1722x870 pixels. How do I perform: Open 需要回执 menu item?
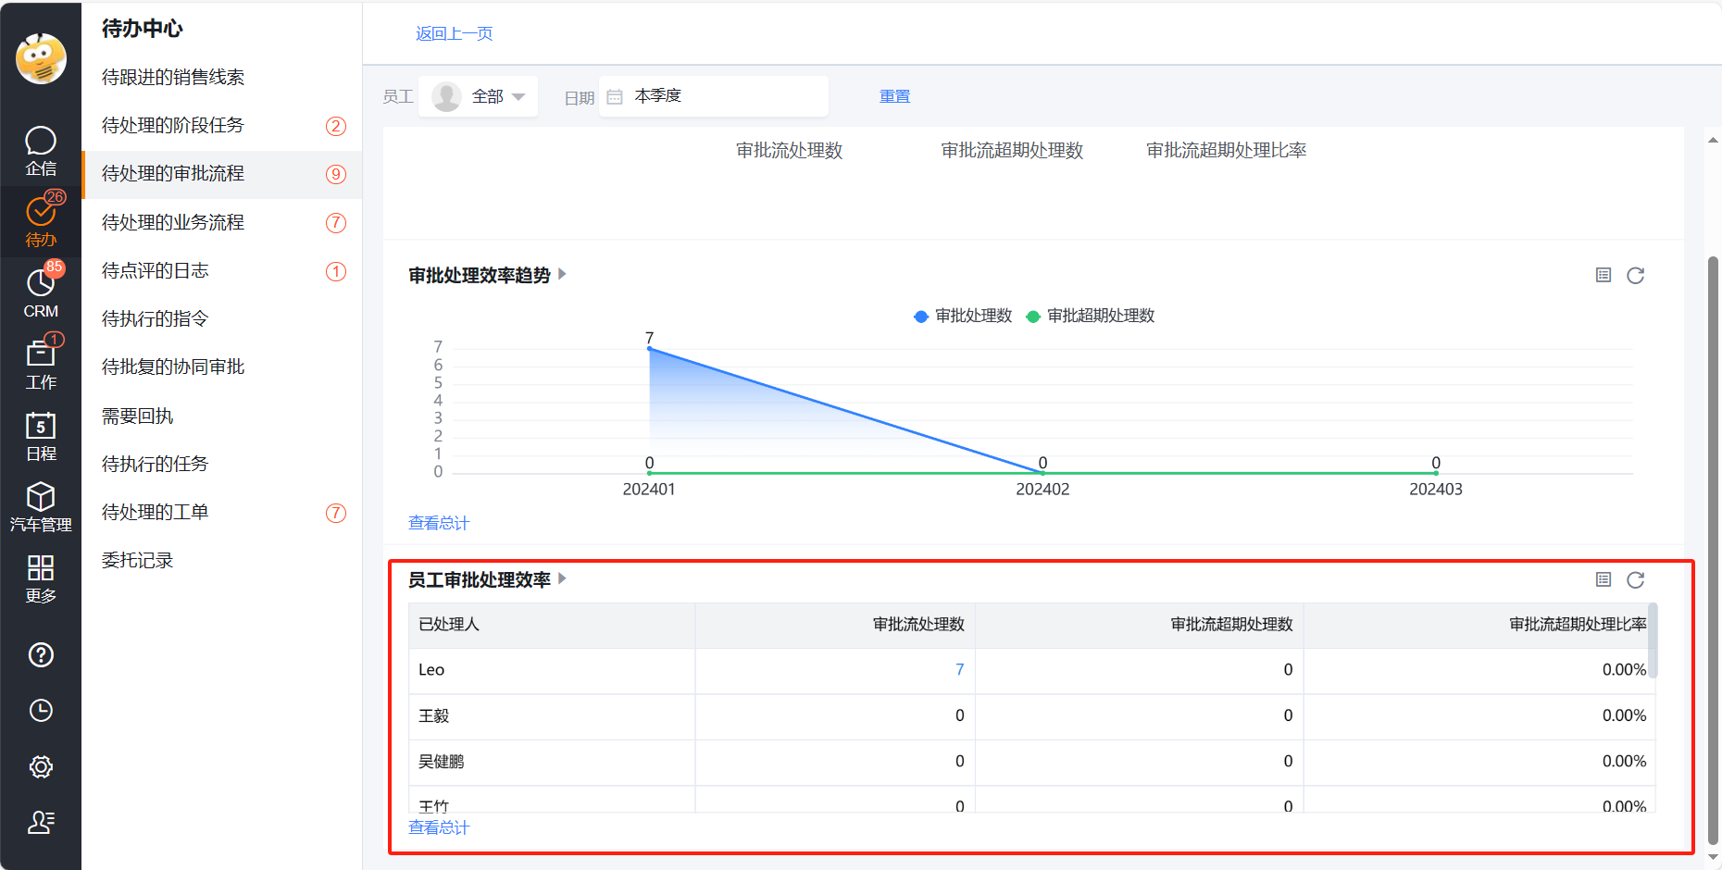(x=222, y=416)
